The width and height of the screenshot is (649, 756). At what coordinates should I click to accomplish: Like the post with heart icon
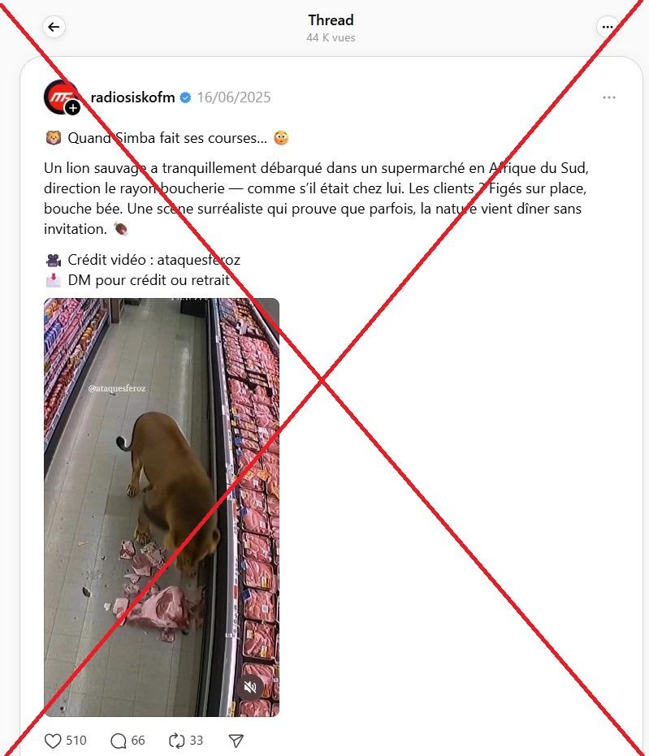(53, 741)
